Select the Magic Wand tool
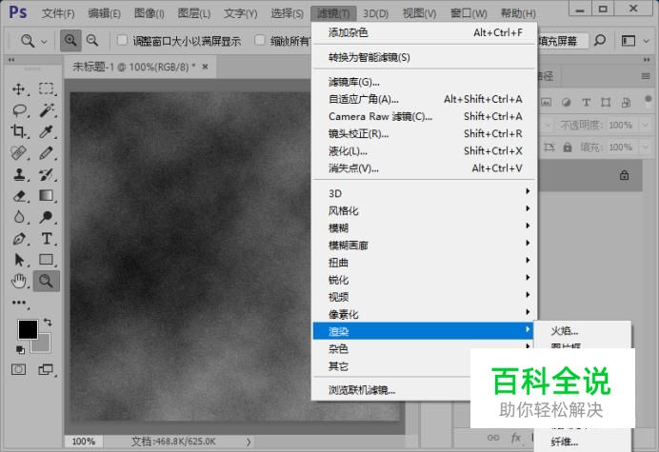The height and width of the screenshot is (452, 659). (47, 110)
